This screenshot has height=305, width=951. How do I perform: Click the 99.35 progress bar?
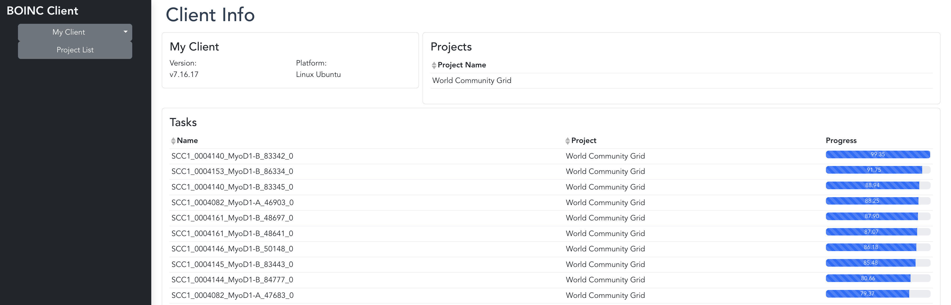tap(877, 155)
